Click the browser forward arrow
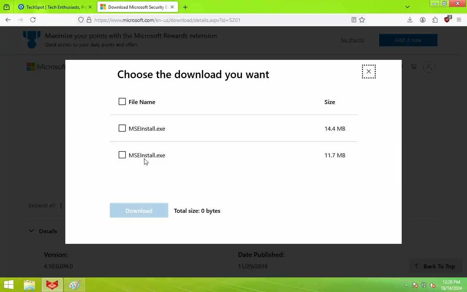 coord(20,20)
